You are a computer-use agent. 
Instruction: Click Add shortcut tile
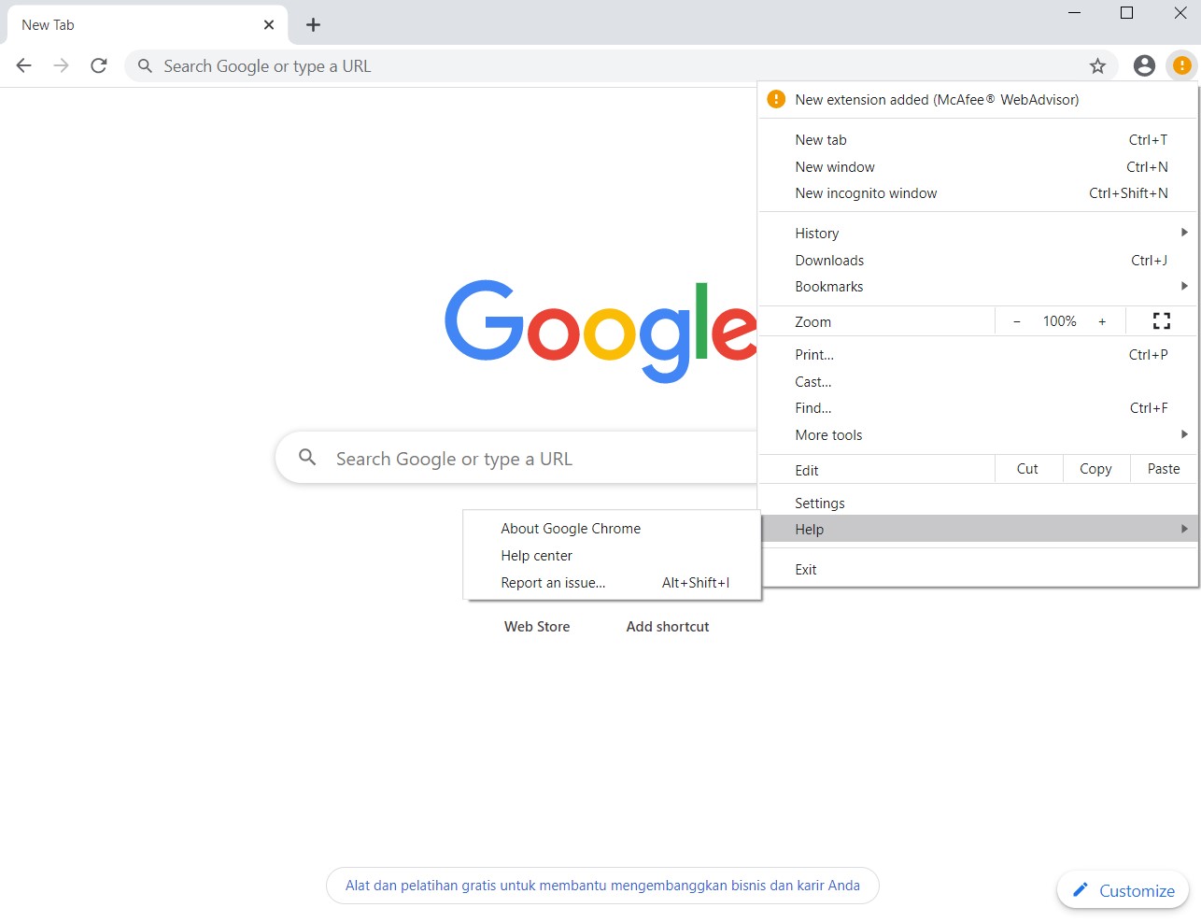(668, 627)
